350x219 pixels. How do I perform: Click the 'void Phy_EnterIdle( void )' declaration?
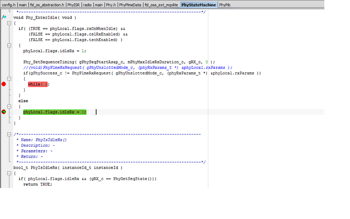pyautogui.click(x=45, y=18)
